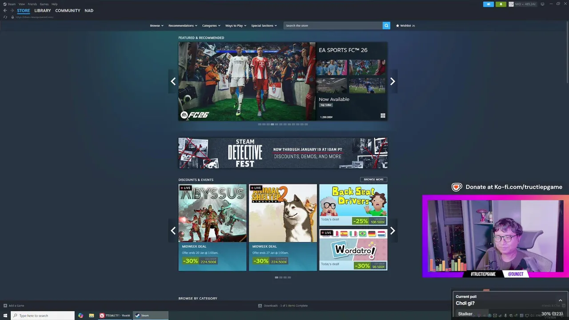The image size is (569, 320).
Task: Open the NAD profile tab
Action: coord(89,11)
